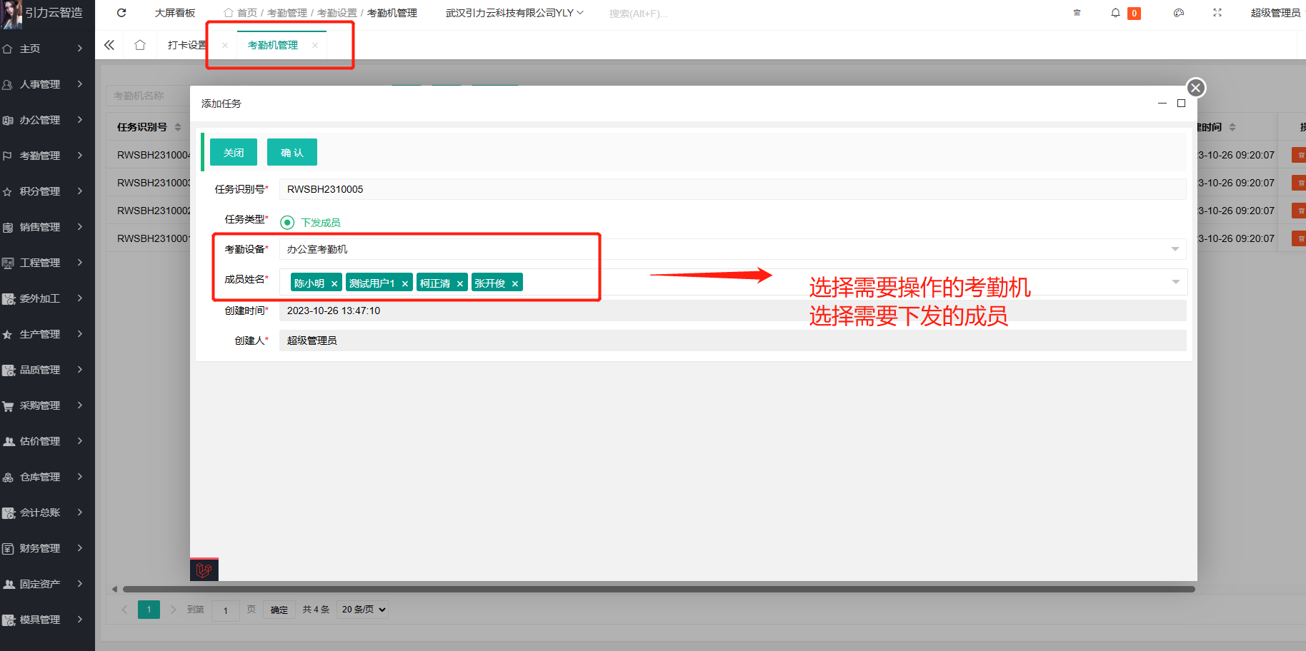Click the horizontal scrollbar under the dialog
The width and height of the screenshot is (1306, 651).
pos(657,590)
